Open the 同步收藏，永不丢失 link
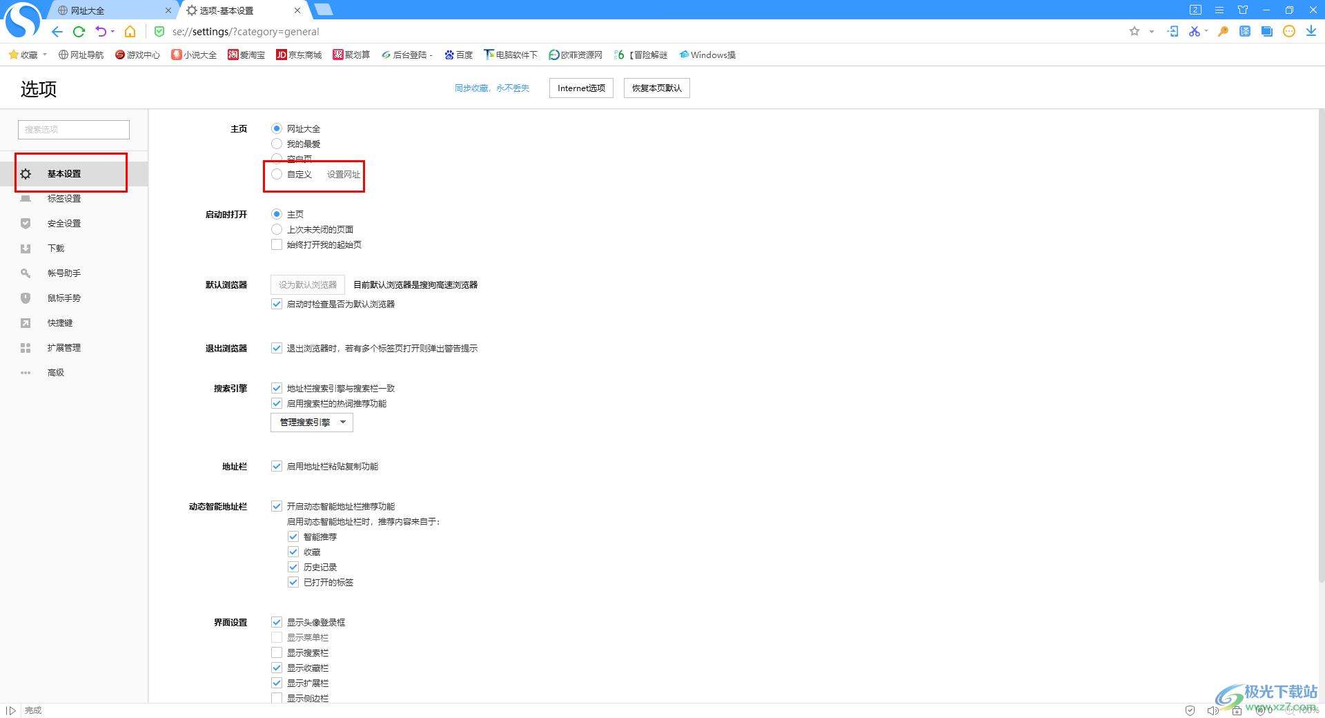Image resolution: width=1325 pixels, height=718 pixels. 492,88
